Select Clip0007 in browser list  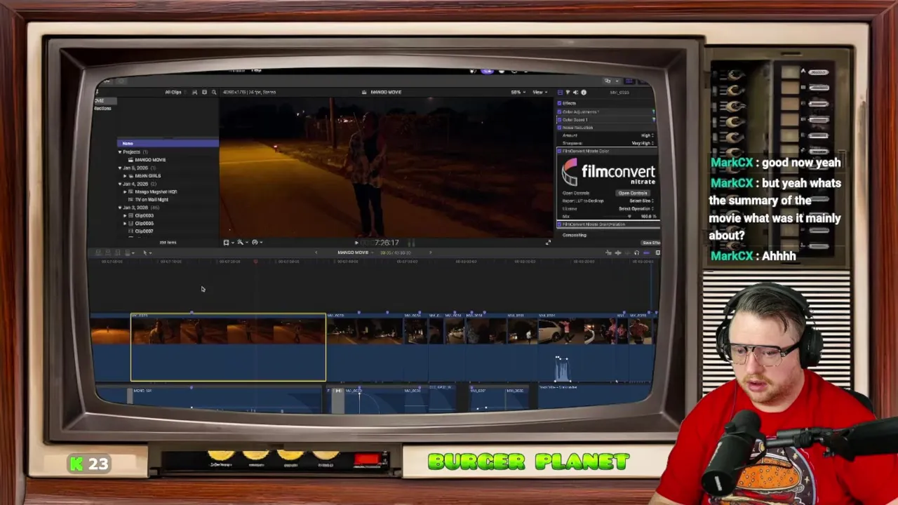coord(144,231)
